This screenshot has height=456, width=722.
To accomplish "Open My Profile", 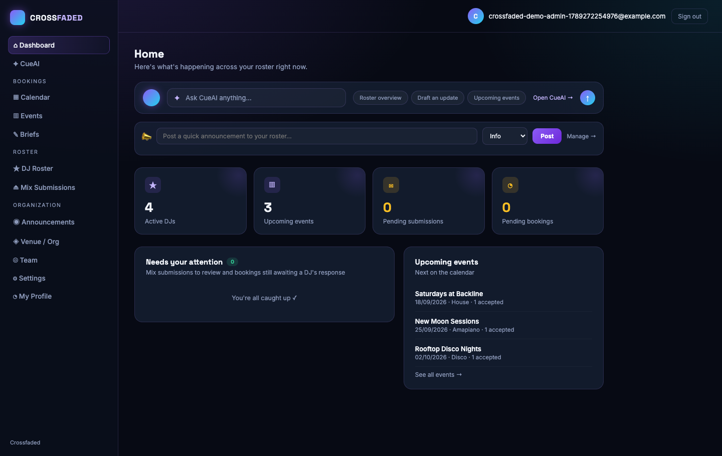I will click(x=59, y=296).
